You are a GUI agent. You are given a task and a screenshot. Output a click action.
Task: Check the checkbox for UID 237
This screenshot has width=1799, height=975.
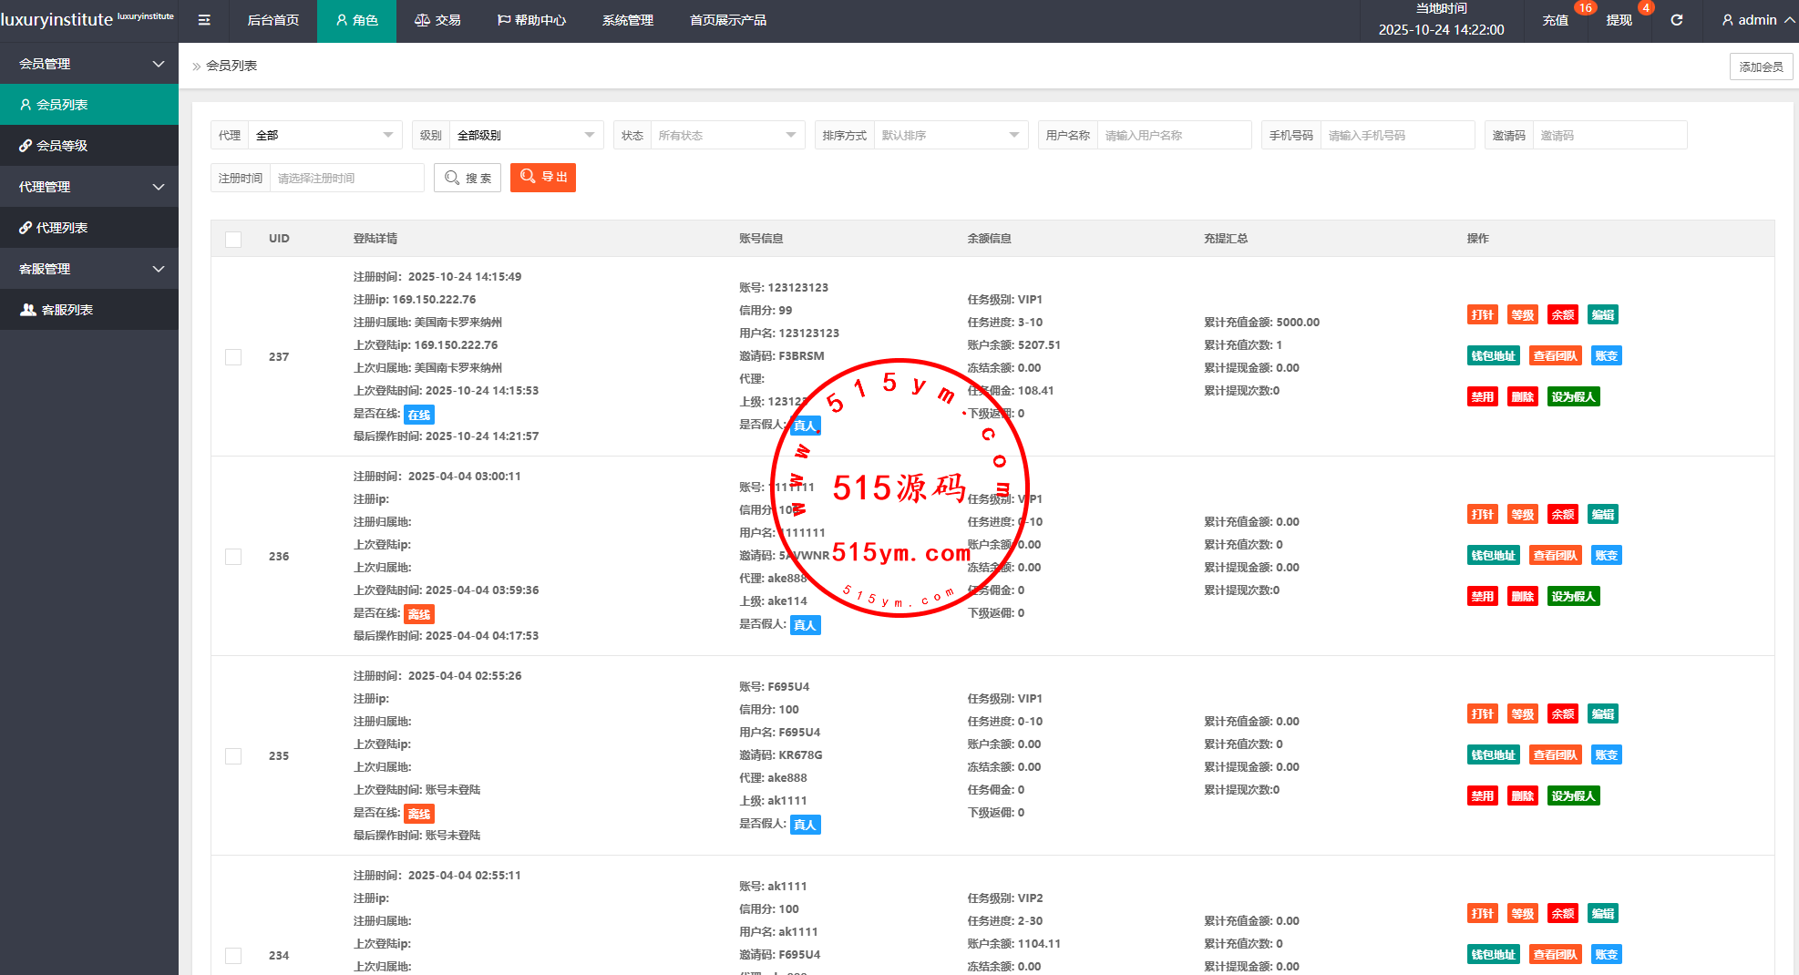coord(233,357)
